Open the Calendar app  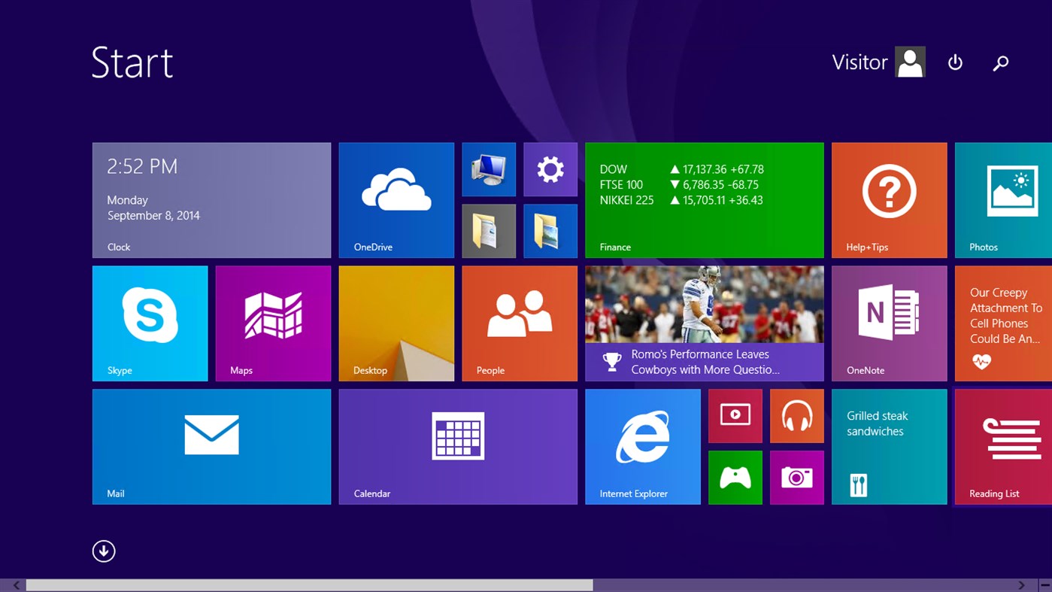coord(458,446)
